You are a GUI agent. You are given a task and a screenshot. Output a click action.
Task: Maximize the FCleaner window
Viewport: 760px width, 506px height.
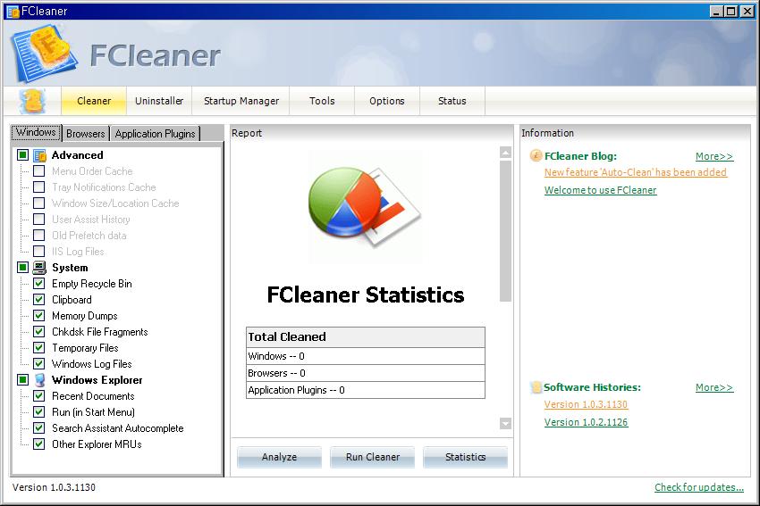(x=731, y=11)
